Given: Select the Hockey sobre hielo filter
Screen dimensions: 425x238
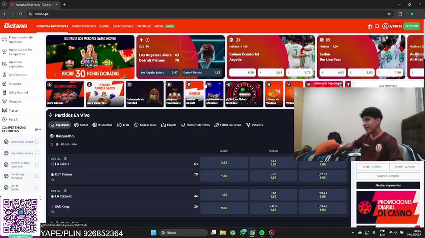Looking at the screenshot, I should click(x=195, y=125).
